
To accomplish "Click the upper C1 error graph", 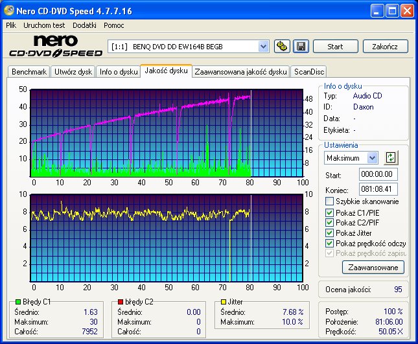I will tap(167, 133).
